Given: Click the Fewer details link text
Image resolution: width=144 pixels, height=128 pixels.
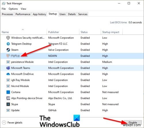Looking at the screenshot, I should click(x=15, y=123).
